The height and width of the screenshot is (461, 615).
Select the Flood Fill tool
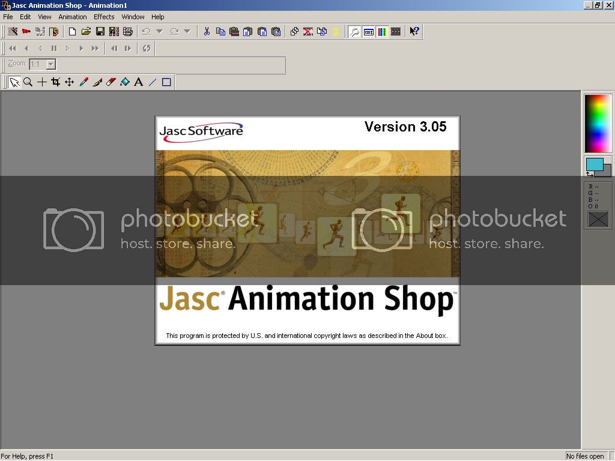(x=124, y=82)
